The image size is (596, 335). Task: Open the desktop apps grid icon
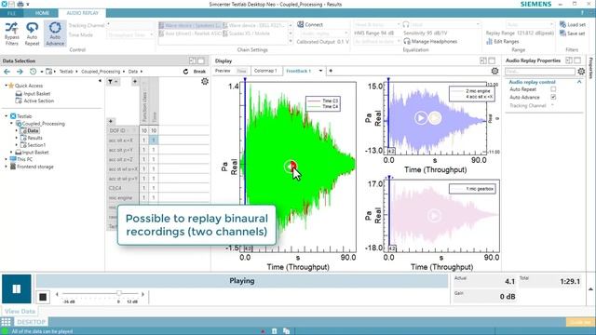7,322
